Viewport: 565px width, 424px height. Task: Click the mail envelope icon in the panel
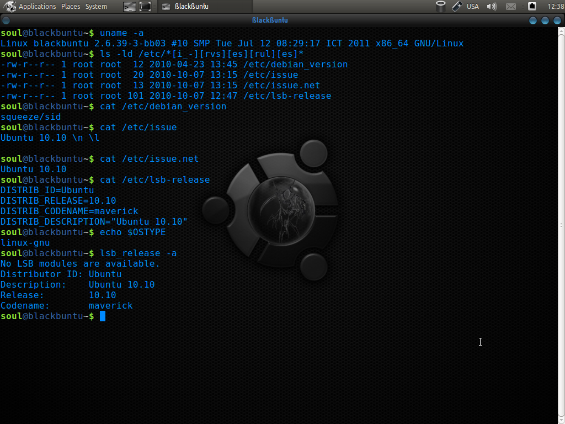(510, 7)
